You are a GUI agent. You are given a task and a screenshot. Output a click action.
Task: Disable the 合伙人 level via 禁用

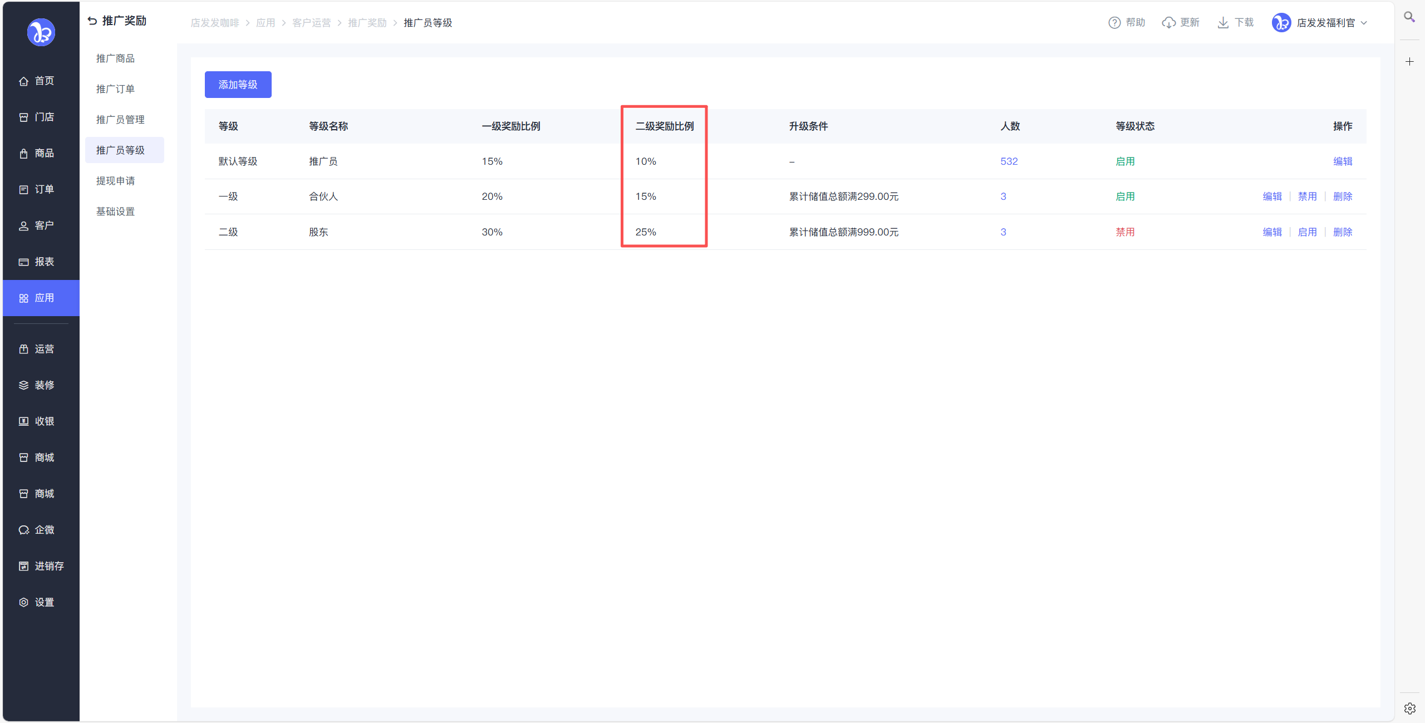coord(1307,196)
